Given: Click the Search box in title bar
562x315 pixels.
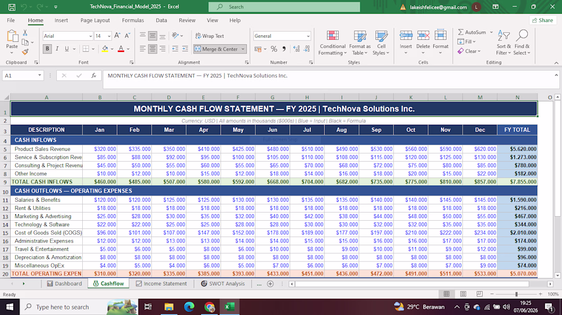Looking at the screenshot, I should click(x=284, y=7).
